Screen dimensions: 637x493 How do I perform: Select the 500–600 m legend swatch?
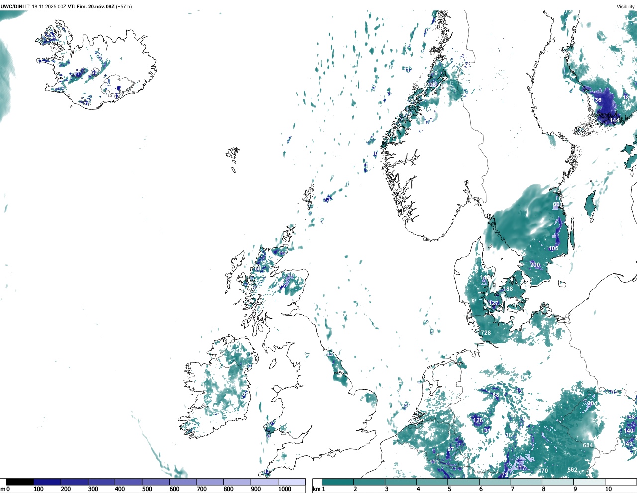click(x=156, y=482)
